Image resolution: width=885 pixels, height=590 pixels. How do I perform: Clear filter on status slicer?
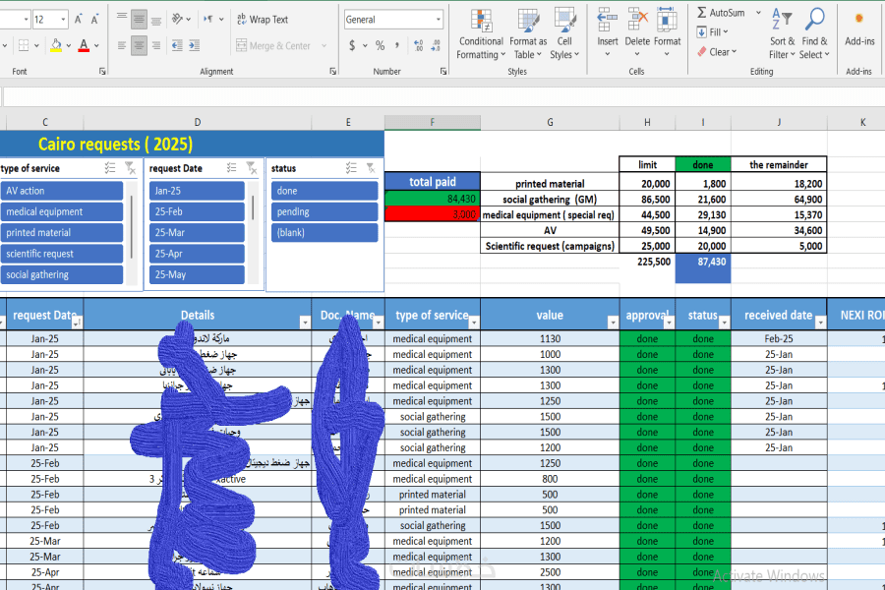pos(371,168)
